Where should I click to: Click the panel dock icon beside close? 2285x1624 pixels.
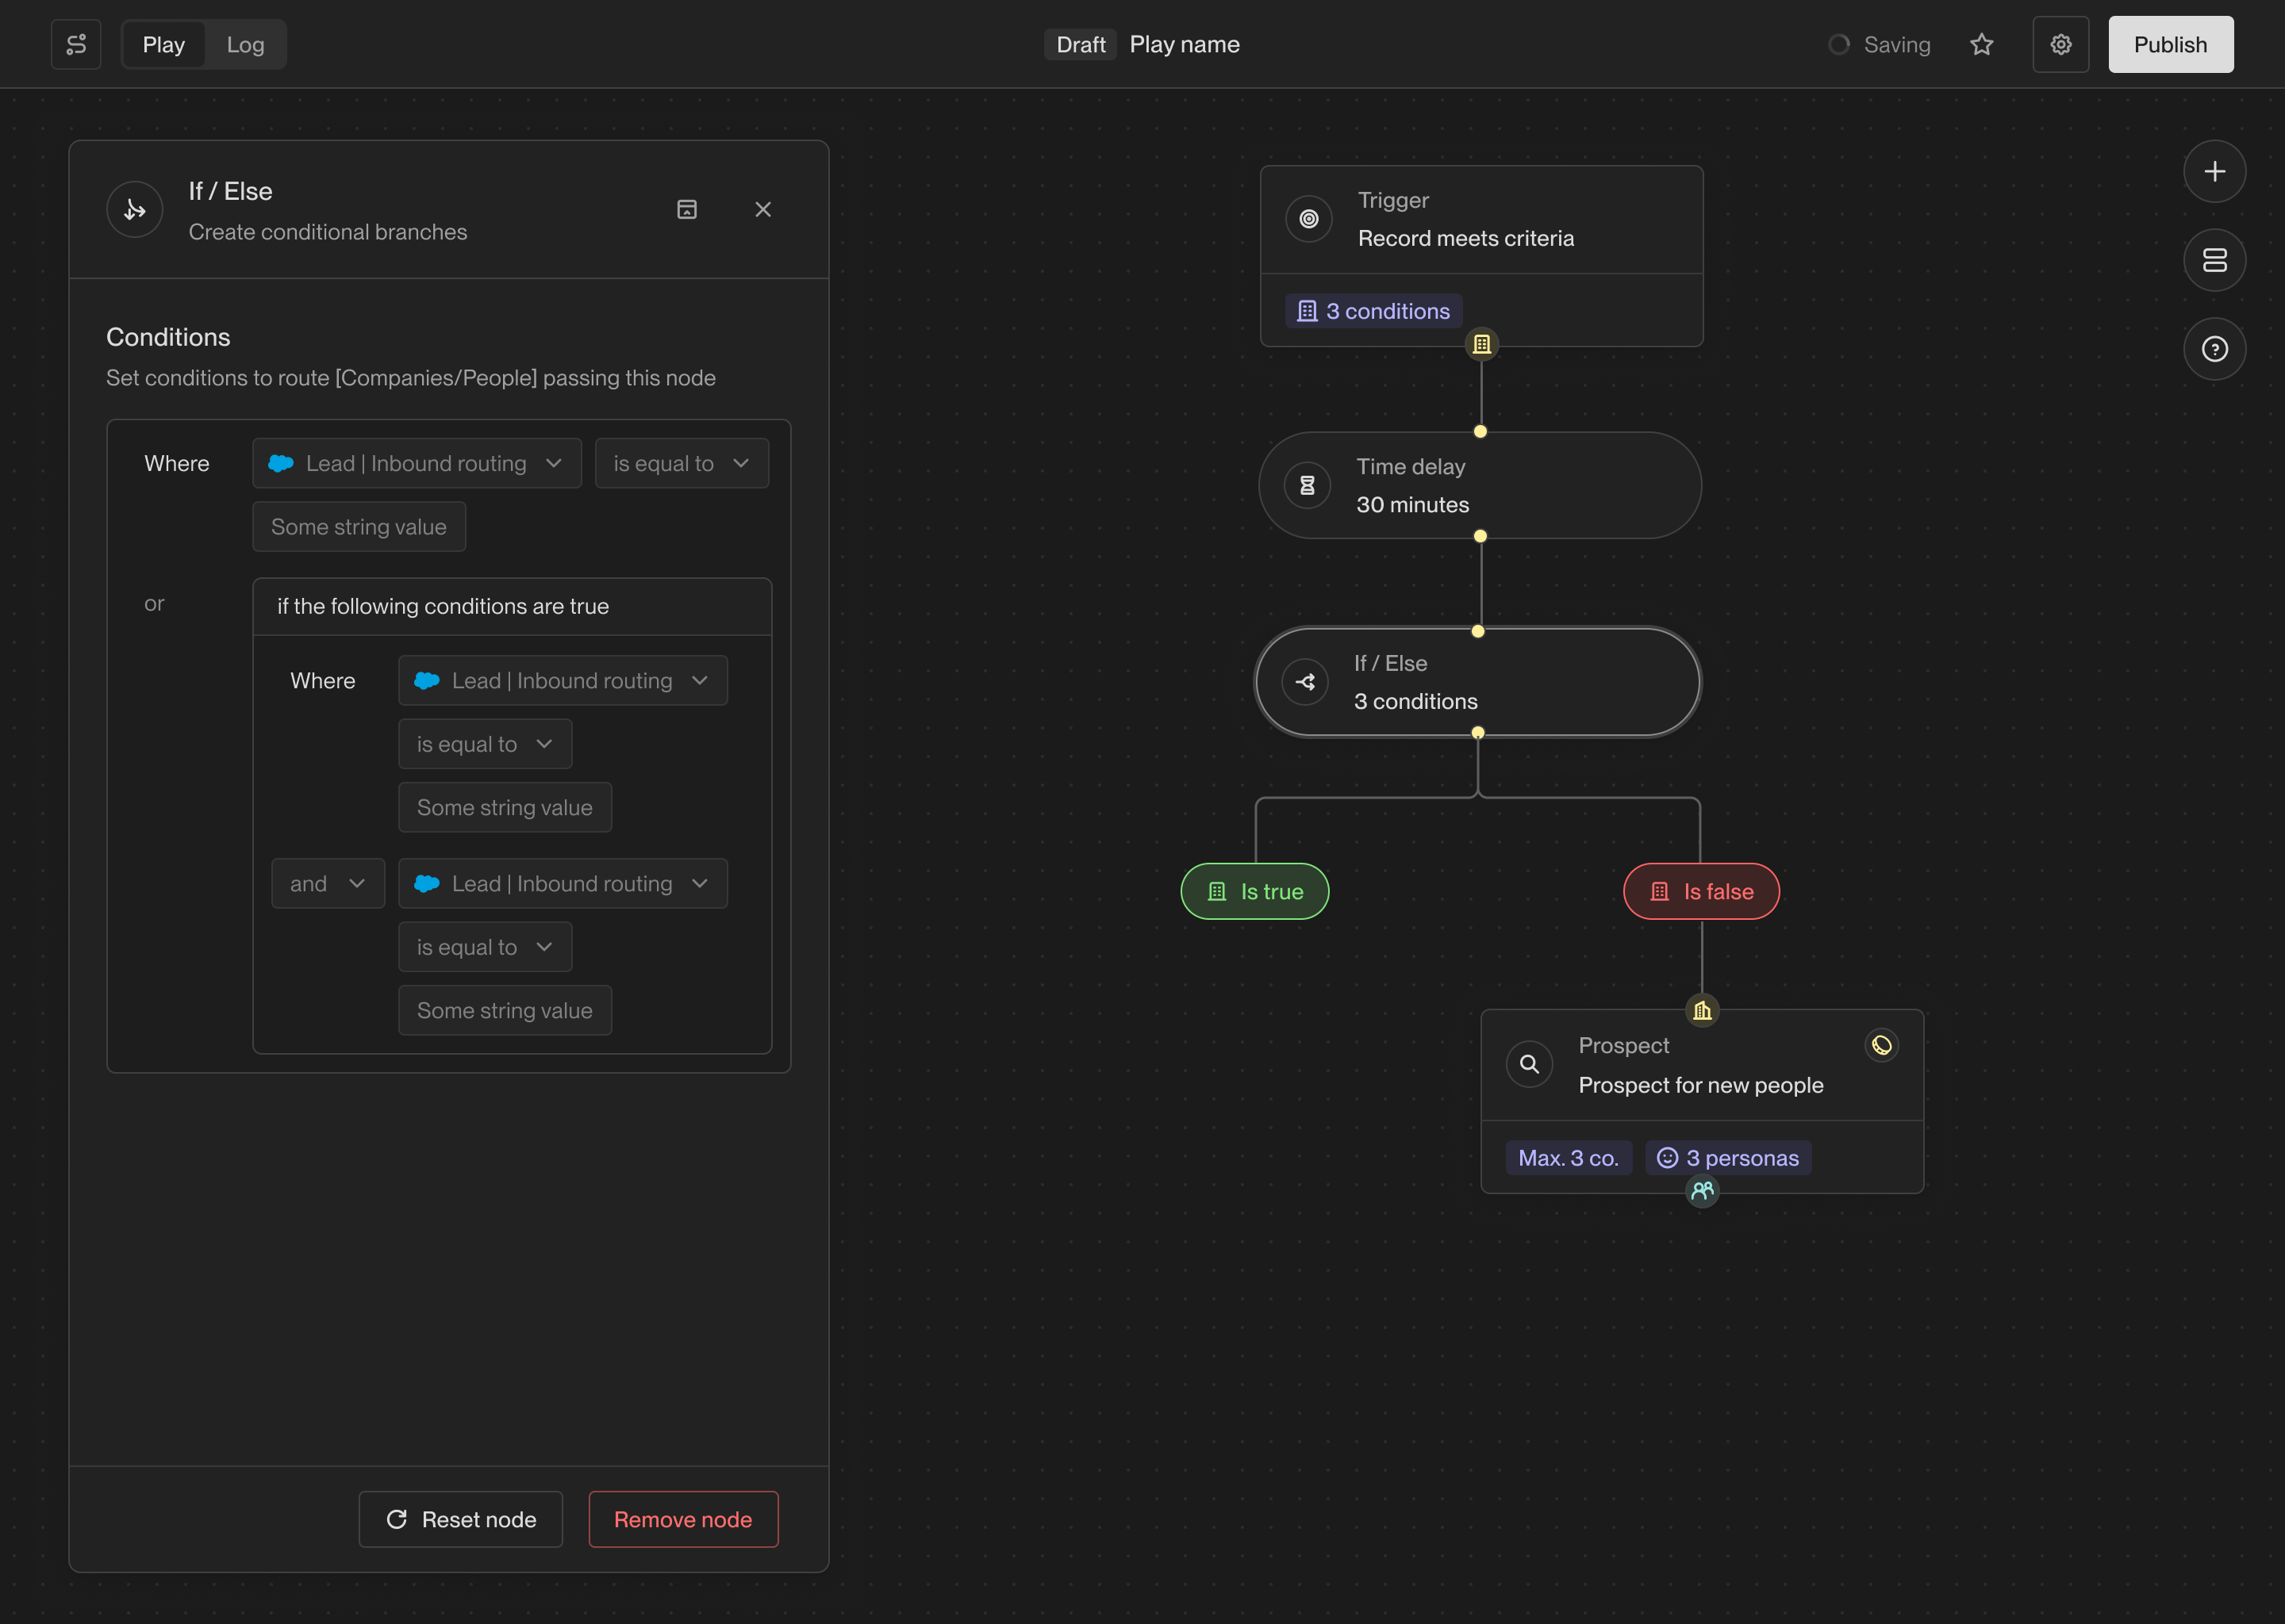(x=686, y=209)
